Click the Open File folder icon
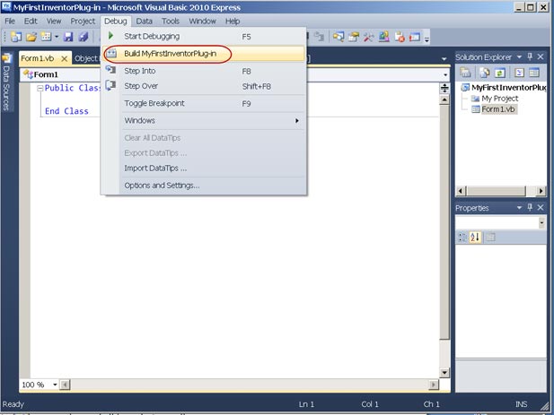 [x=32, y=37]
